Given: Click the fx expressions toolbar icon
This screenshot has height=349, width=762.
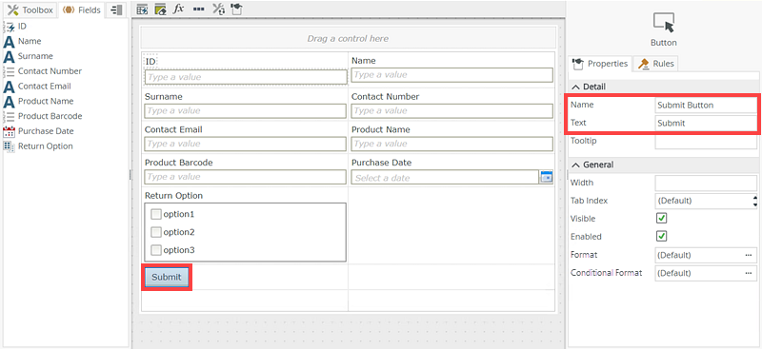Looking at the screenshot, I should point(178,9).
